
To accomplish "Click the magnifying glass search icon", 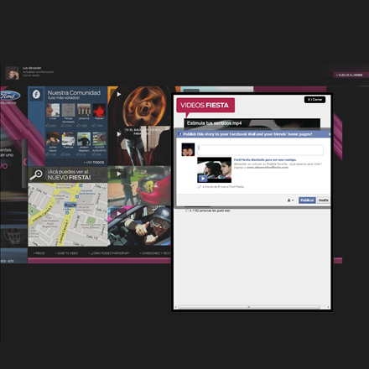I will point(36,174).
